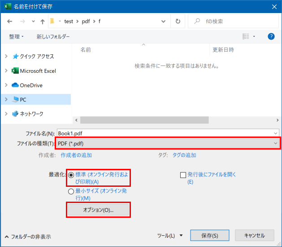Click the search magnifier icon

coord(197,21)
